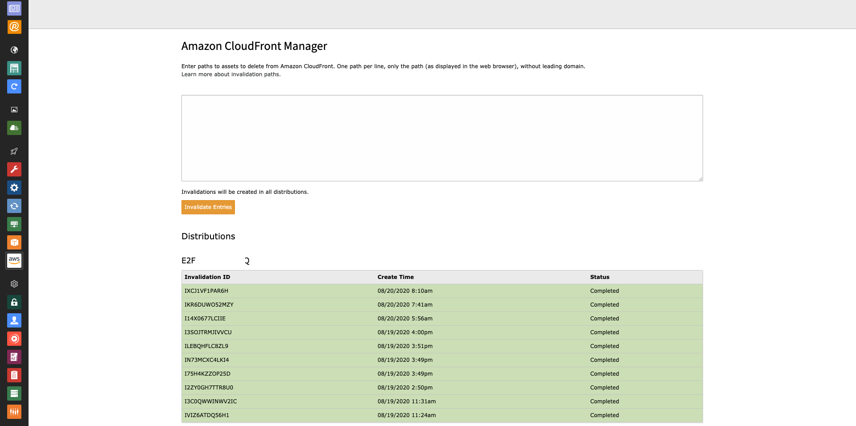Open the image media icon in the sidebar
Image resolution: width=856 pixels, height=426 pixels.
(14, 109)
